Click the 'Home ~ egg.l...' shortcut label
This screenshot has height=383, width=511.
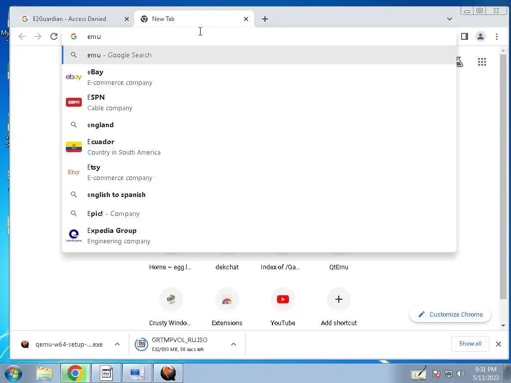point(170,267)
